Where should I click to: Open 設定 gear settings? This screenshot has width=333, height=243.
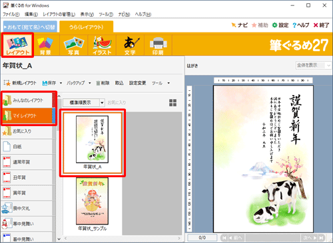tap(274, 25)
